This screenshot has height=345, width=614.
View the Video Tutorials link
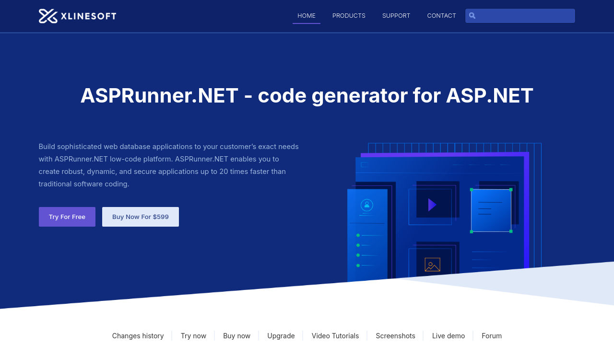(335, 336)
